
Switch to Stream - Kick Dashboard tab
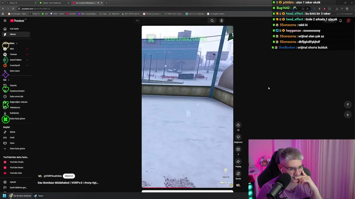click(54, 3)
